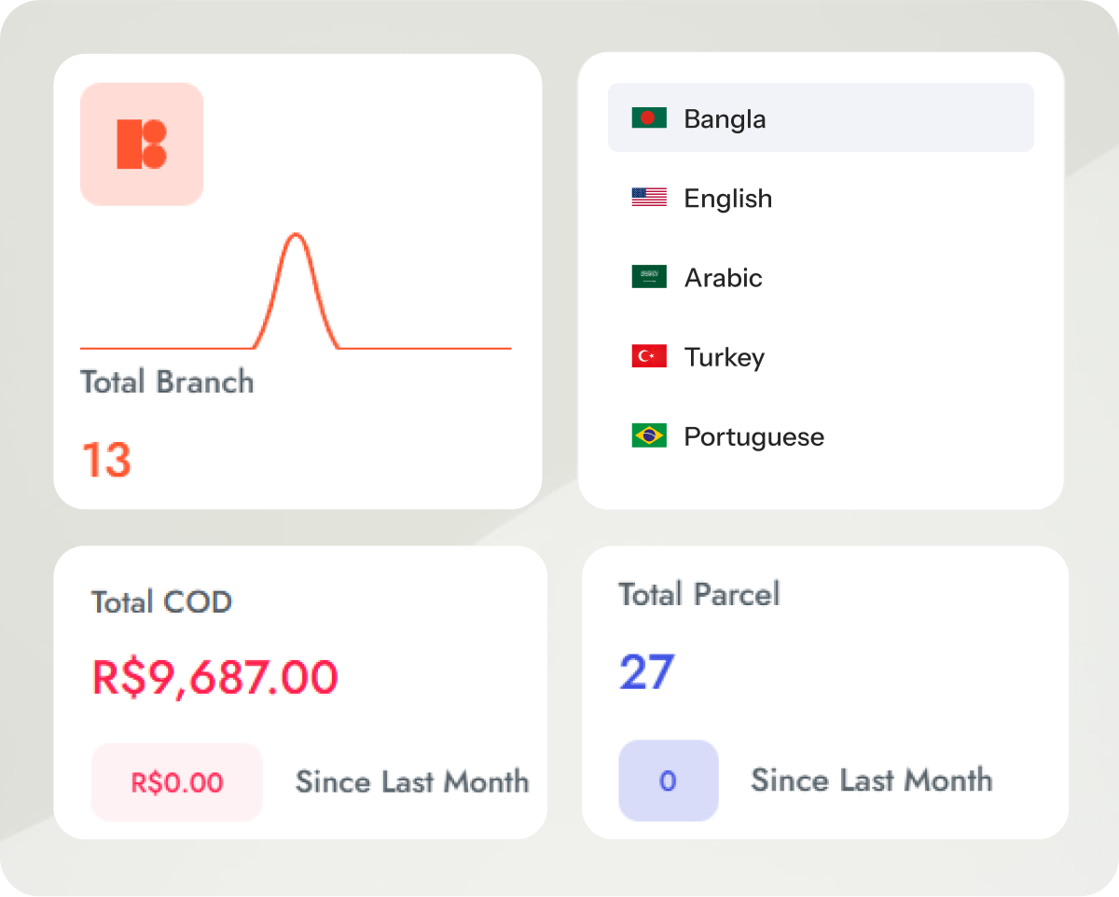The image size is (1119, 897).
Task: Pick Turkey in the language list
Action: 724,357
